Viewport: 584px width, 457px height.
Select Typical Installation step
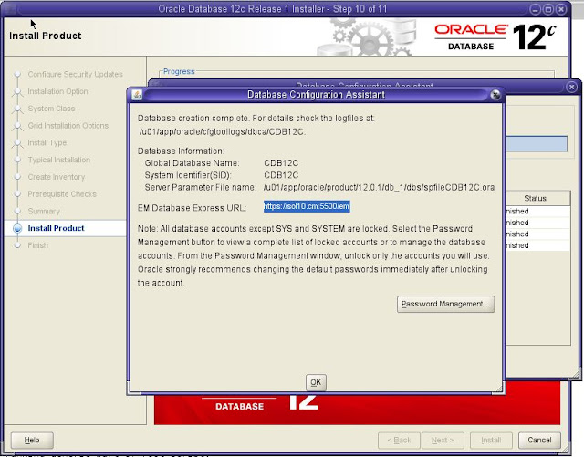click(58, 160)
